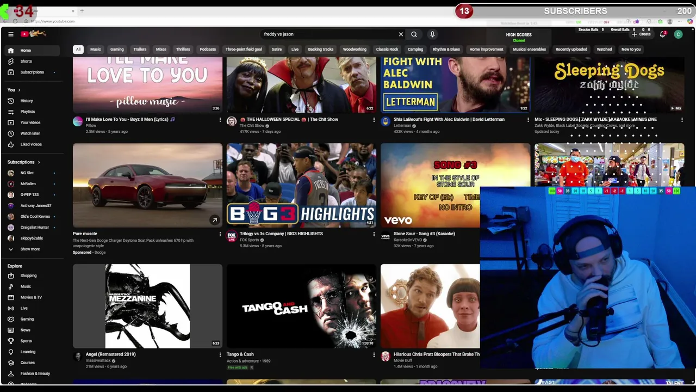Open the account avatar menu
Image resolution: width=696 pixels, height=392 pixels.
[678, 34]
